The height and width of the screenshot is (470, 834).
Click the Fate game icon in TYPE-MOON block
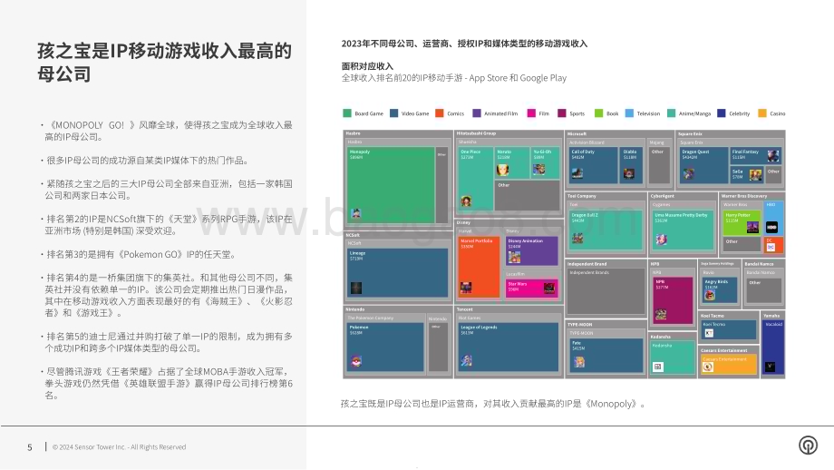[578, 362]
